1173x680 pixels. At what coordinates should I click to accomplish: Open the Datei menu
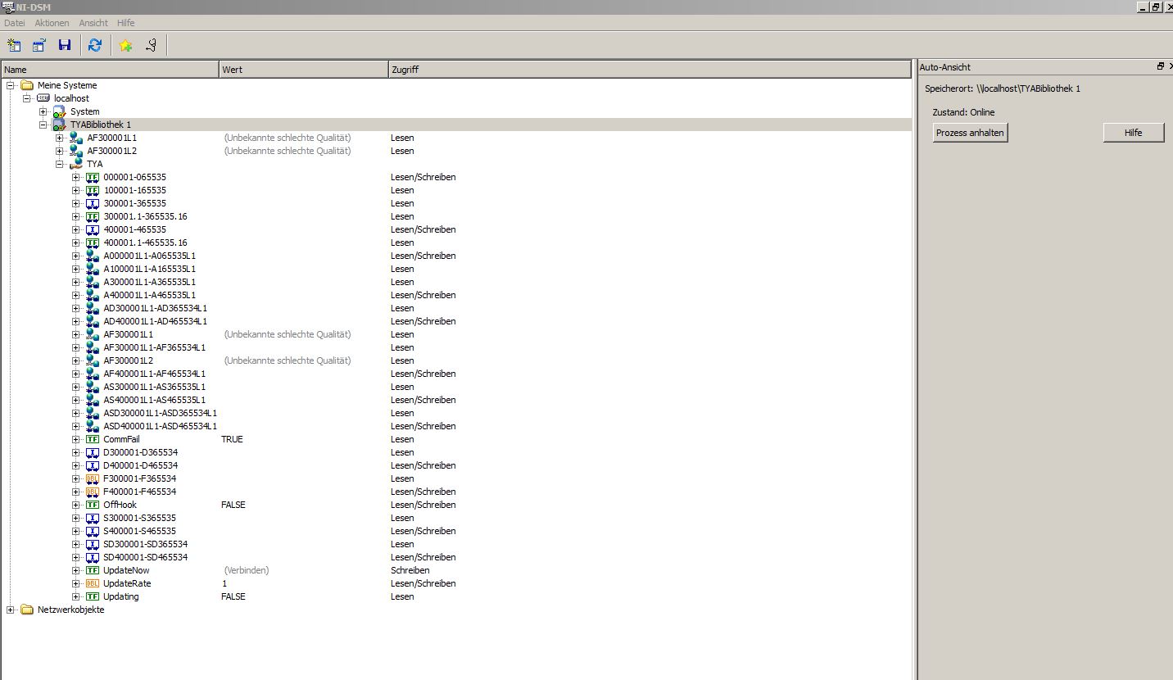tap(15, 23)
